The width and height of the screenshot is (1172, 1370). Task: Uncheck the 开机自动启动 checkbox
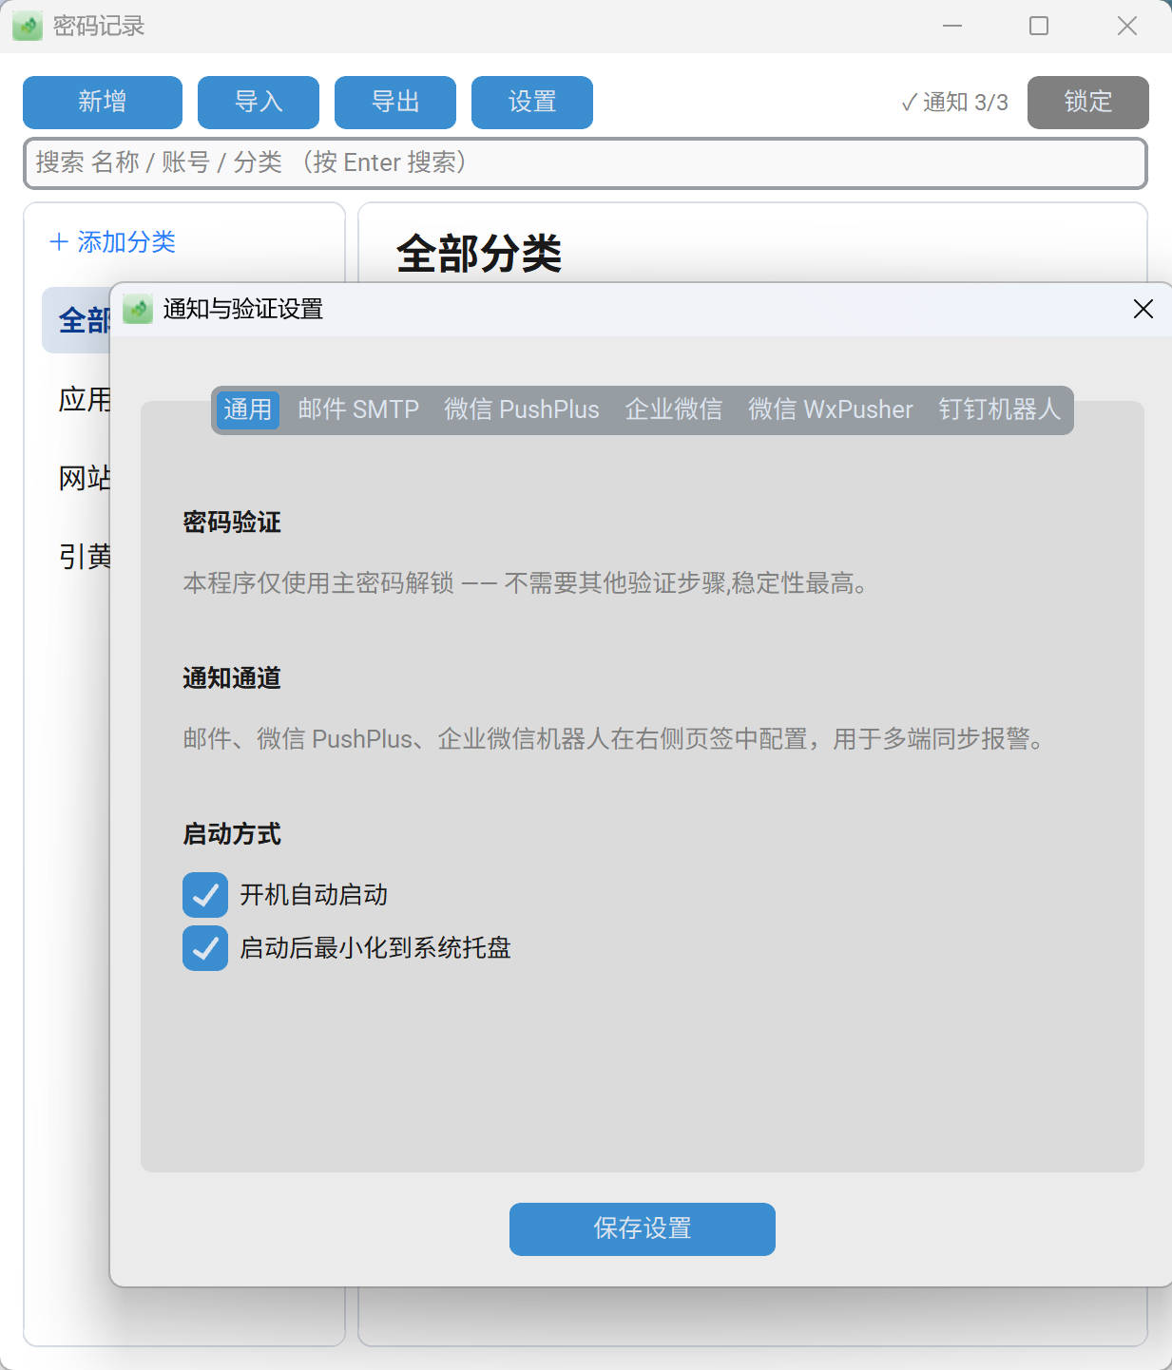tap(205, 895)
